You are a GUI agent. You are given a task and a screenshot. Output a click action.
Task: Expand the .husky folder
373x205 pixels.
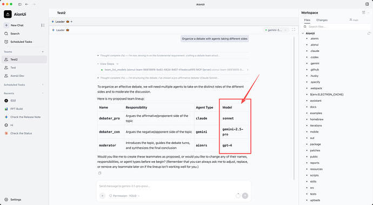coord(314,76)
